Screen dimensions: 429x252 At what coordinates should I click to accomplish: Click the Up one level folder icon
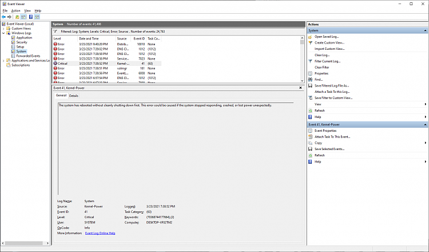point(17,17)
